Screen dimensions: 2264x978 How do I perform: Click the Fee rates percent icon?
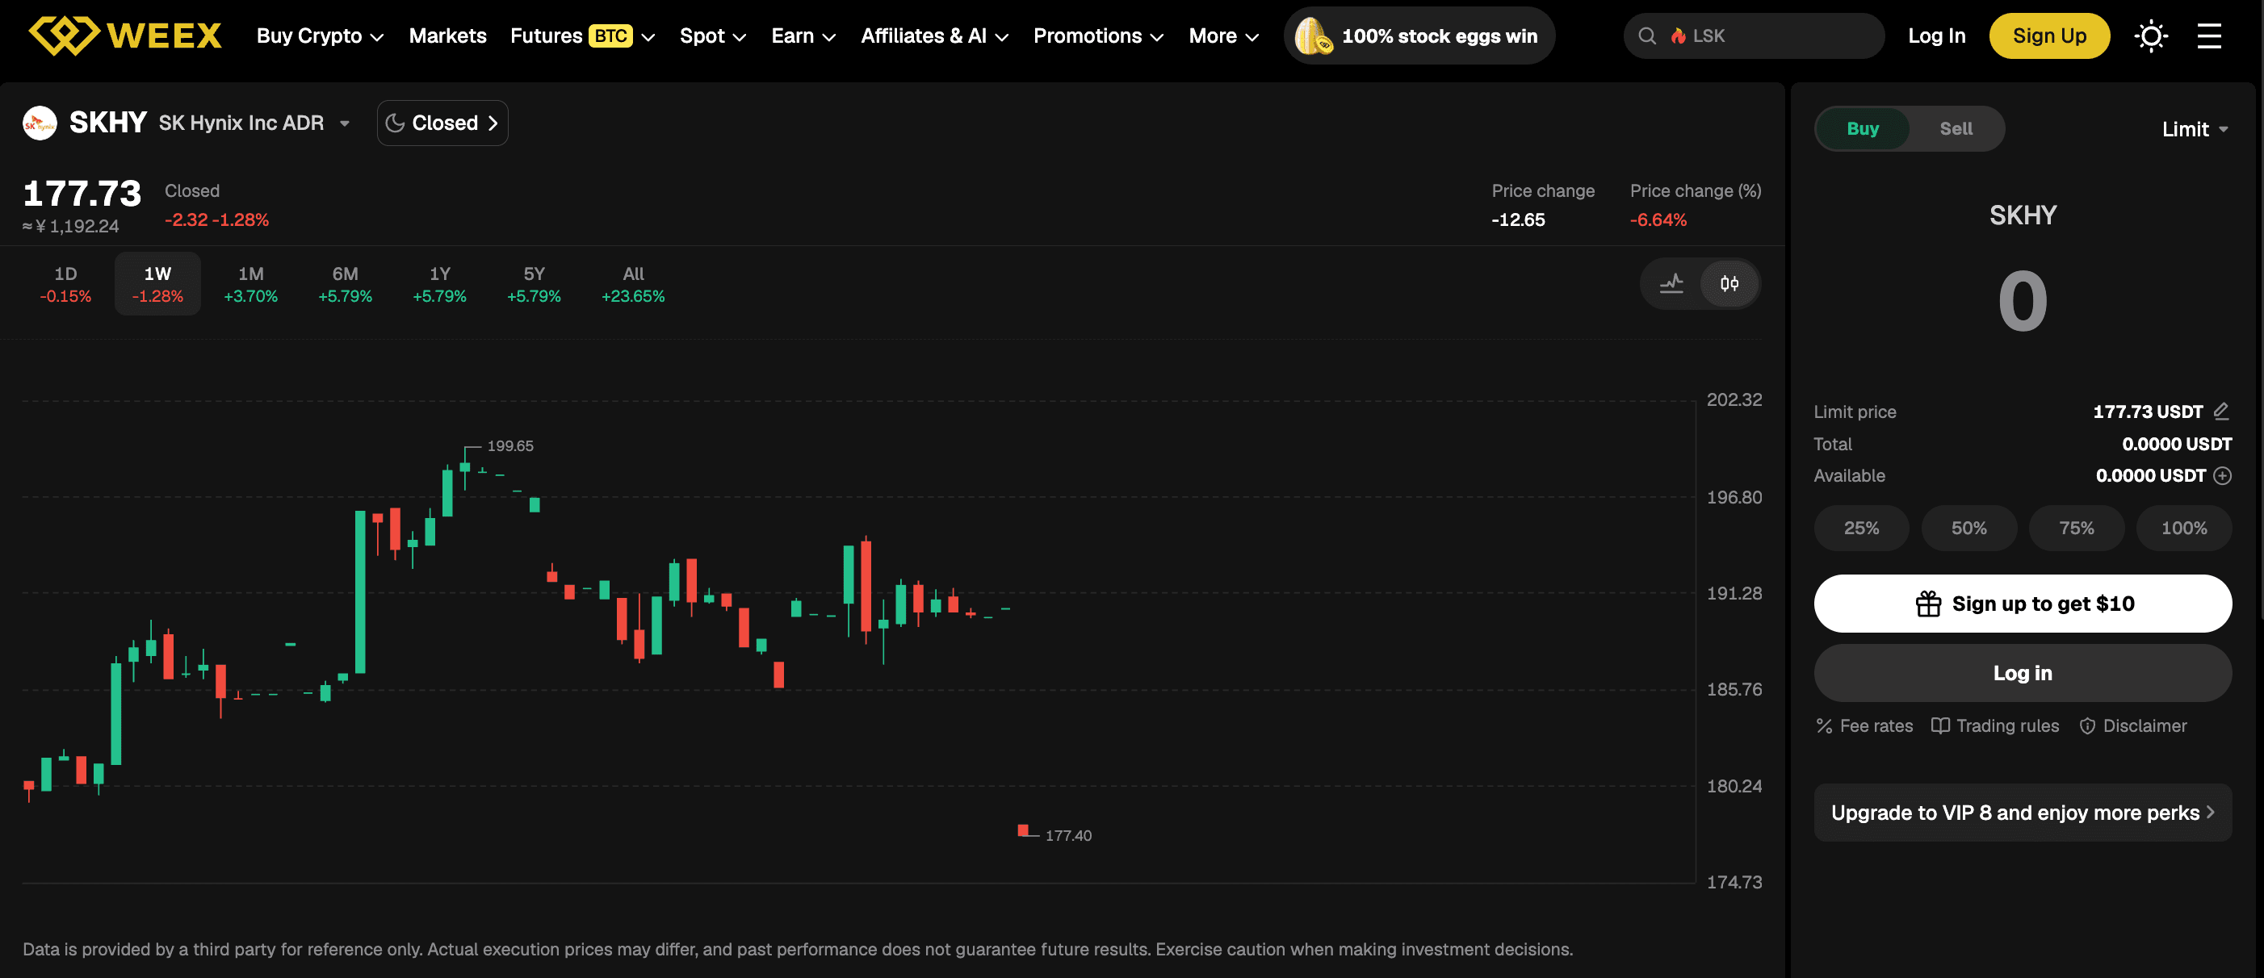coord(1824,725)
